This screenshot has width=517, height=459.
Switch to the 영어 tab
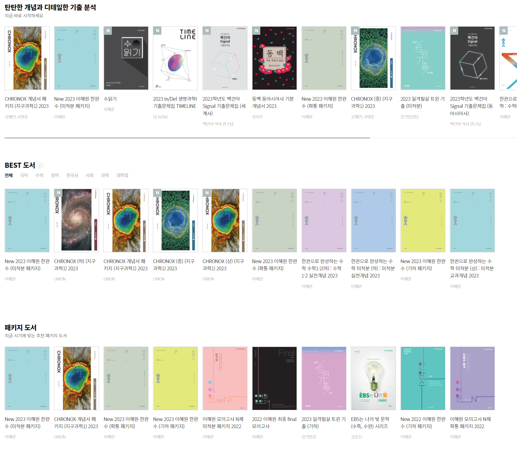55,175
